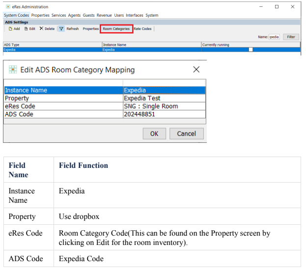Image resolution: width=306 pixels, height=270 pixels.
Task: Close the Edit ADS Room Category Mapping dialog
Action: (x=196, y=69)
